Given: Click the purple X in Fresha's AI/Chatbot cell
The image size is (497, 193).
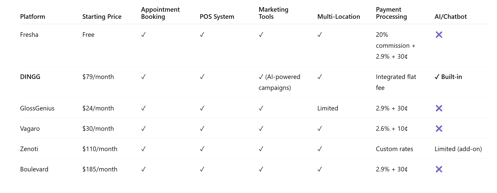Looking at the screenshot, I should click(x=439, y=35).
